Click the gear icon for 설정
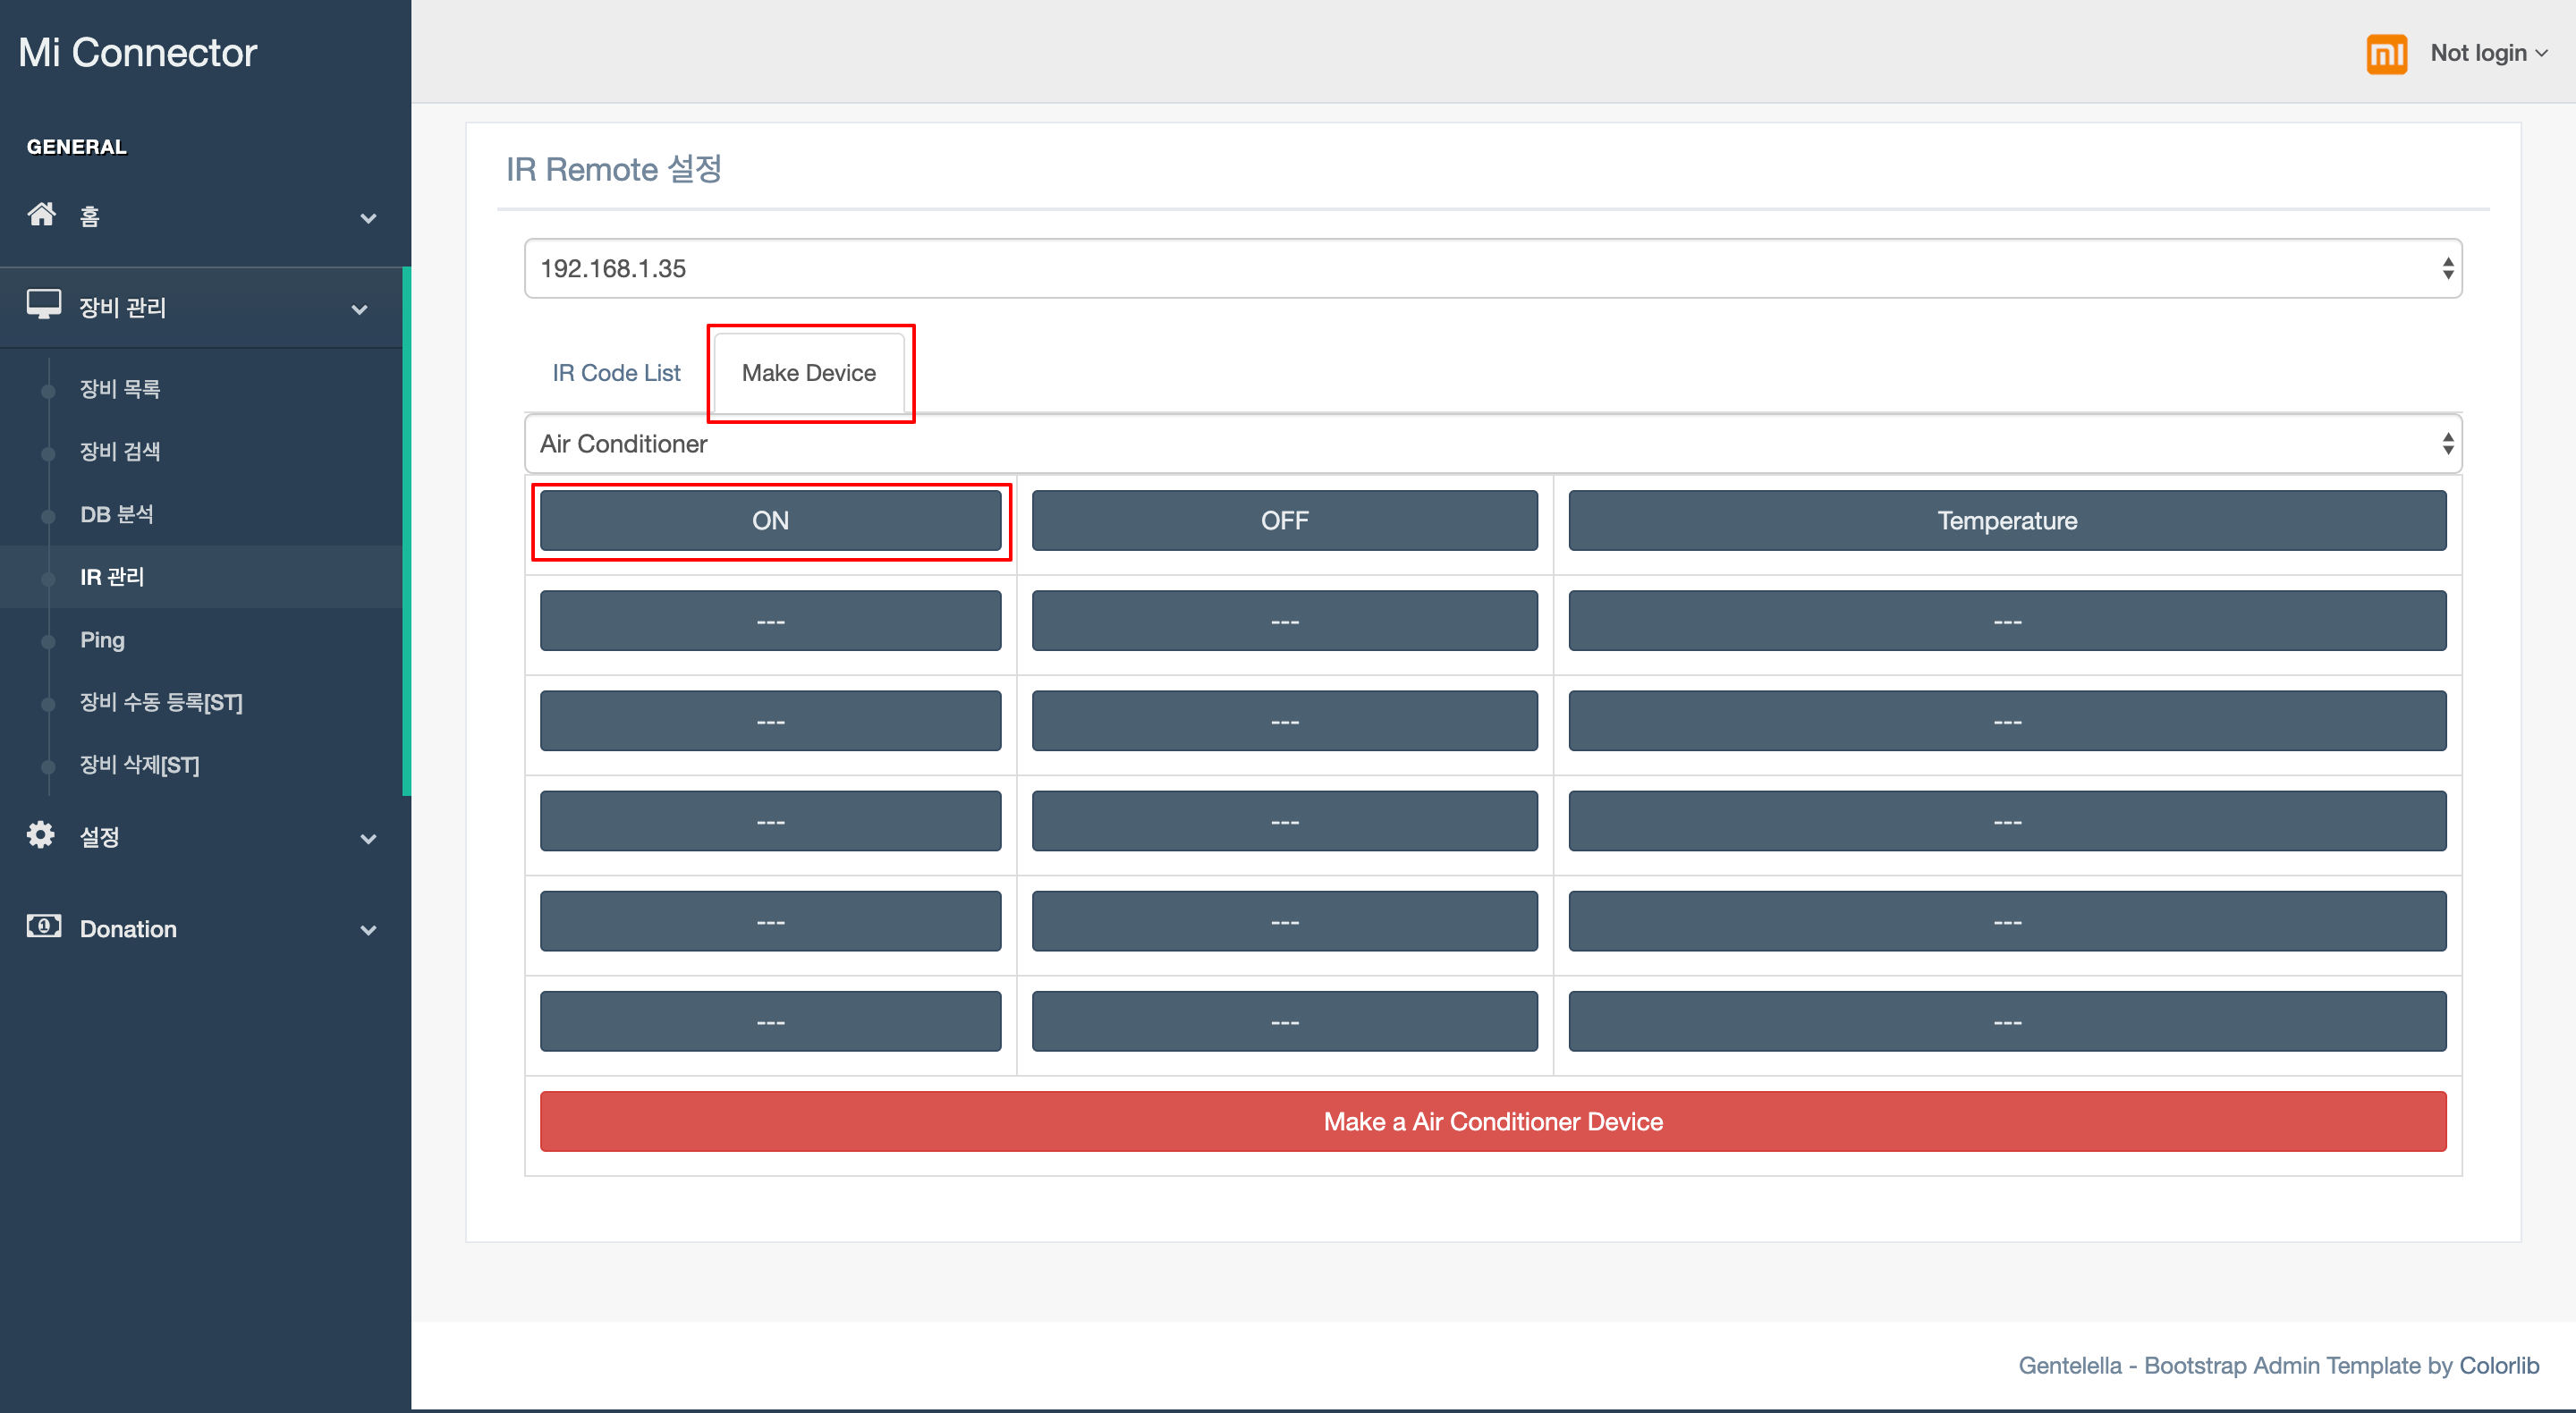Screen dimensions: 2576x1413 (41, 835)
